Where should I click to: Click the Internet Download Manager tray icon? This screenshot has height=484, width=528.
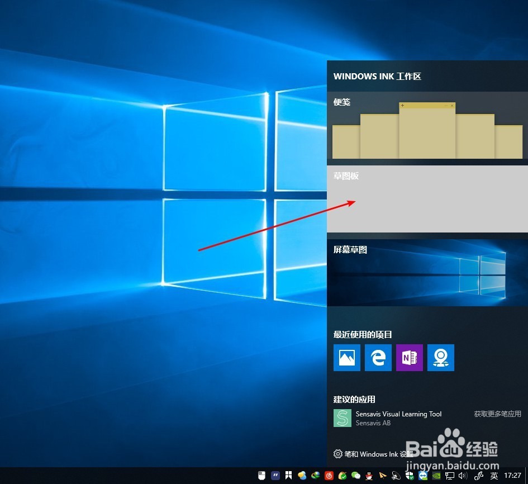pyautogui.click(x=316, y=476)
